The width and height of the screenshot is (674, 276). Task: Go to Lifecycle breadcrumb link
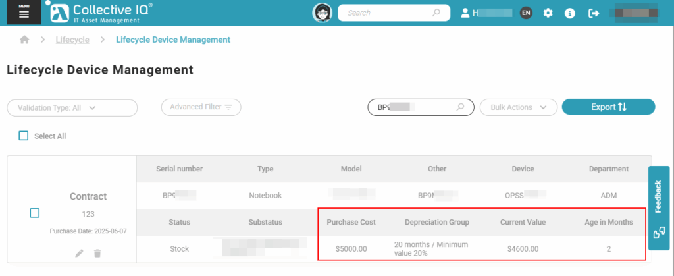tap(72, 40)
